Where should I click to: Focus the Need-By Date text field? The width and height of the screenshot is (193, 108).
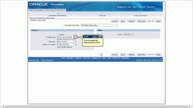(x=65, y=37)
